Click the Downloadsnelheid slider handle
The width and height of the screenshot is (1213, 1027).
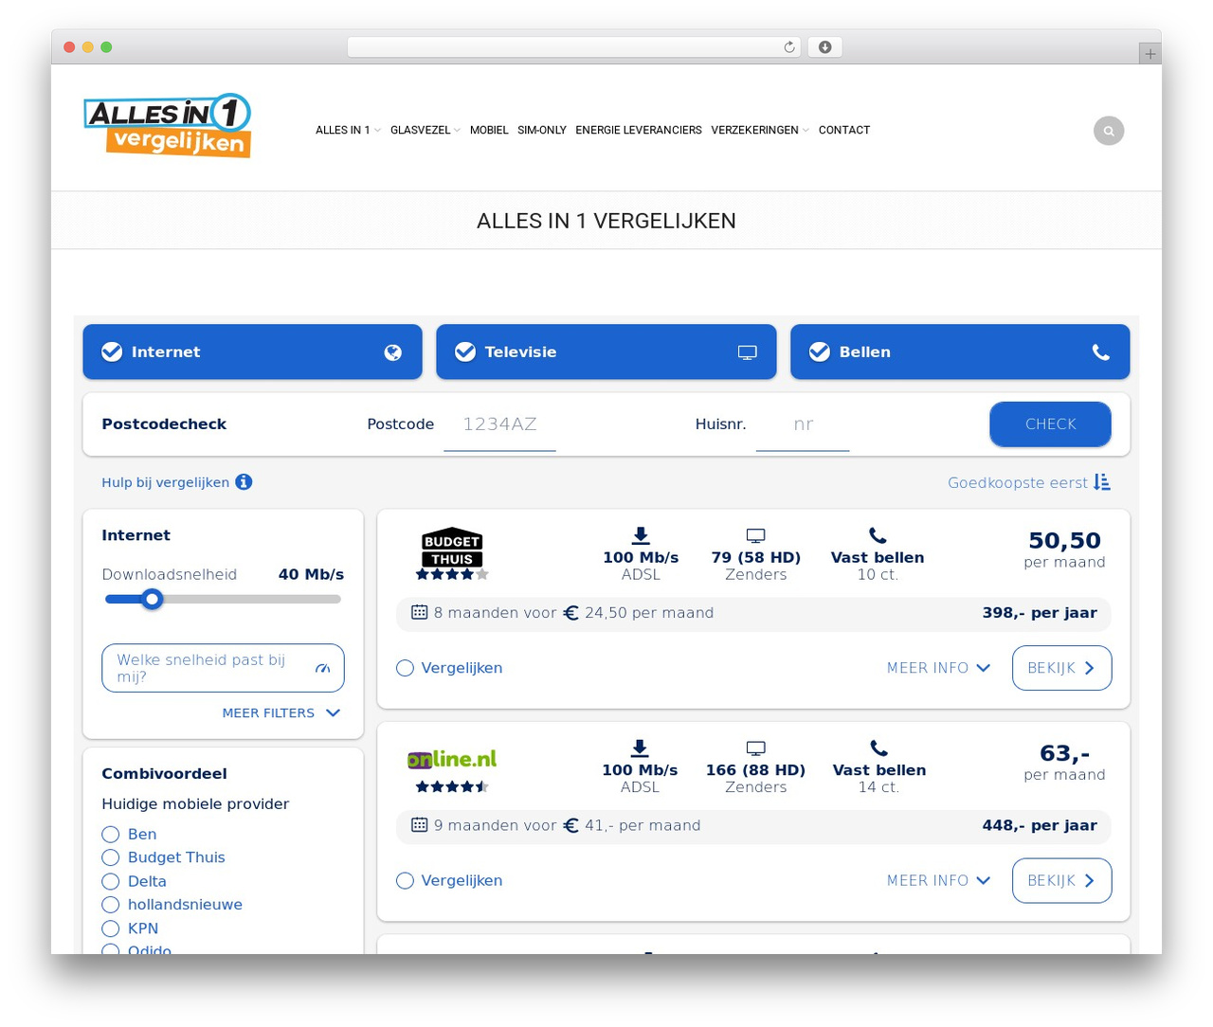point(153,599)
